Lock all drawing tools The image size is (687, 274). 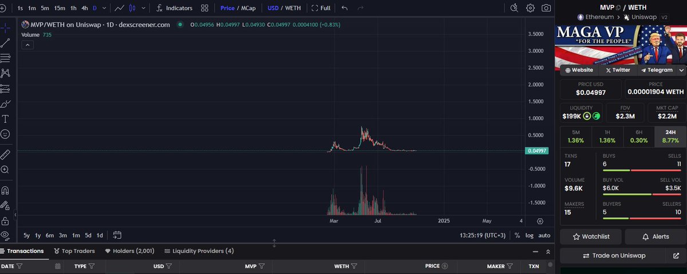pyautogui.click(x=5, y=221)
